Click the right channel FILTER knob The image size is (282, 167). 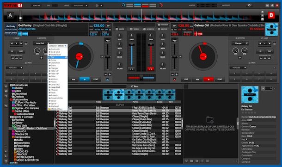click(x=163, y=65)
